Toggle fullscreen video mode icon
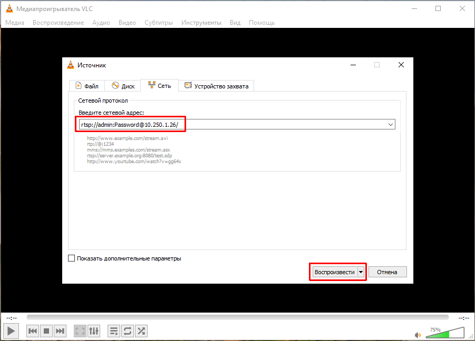Viewport: 475px width, 341px height. (x=80, y=331)
